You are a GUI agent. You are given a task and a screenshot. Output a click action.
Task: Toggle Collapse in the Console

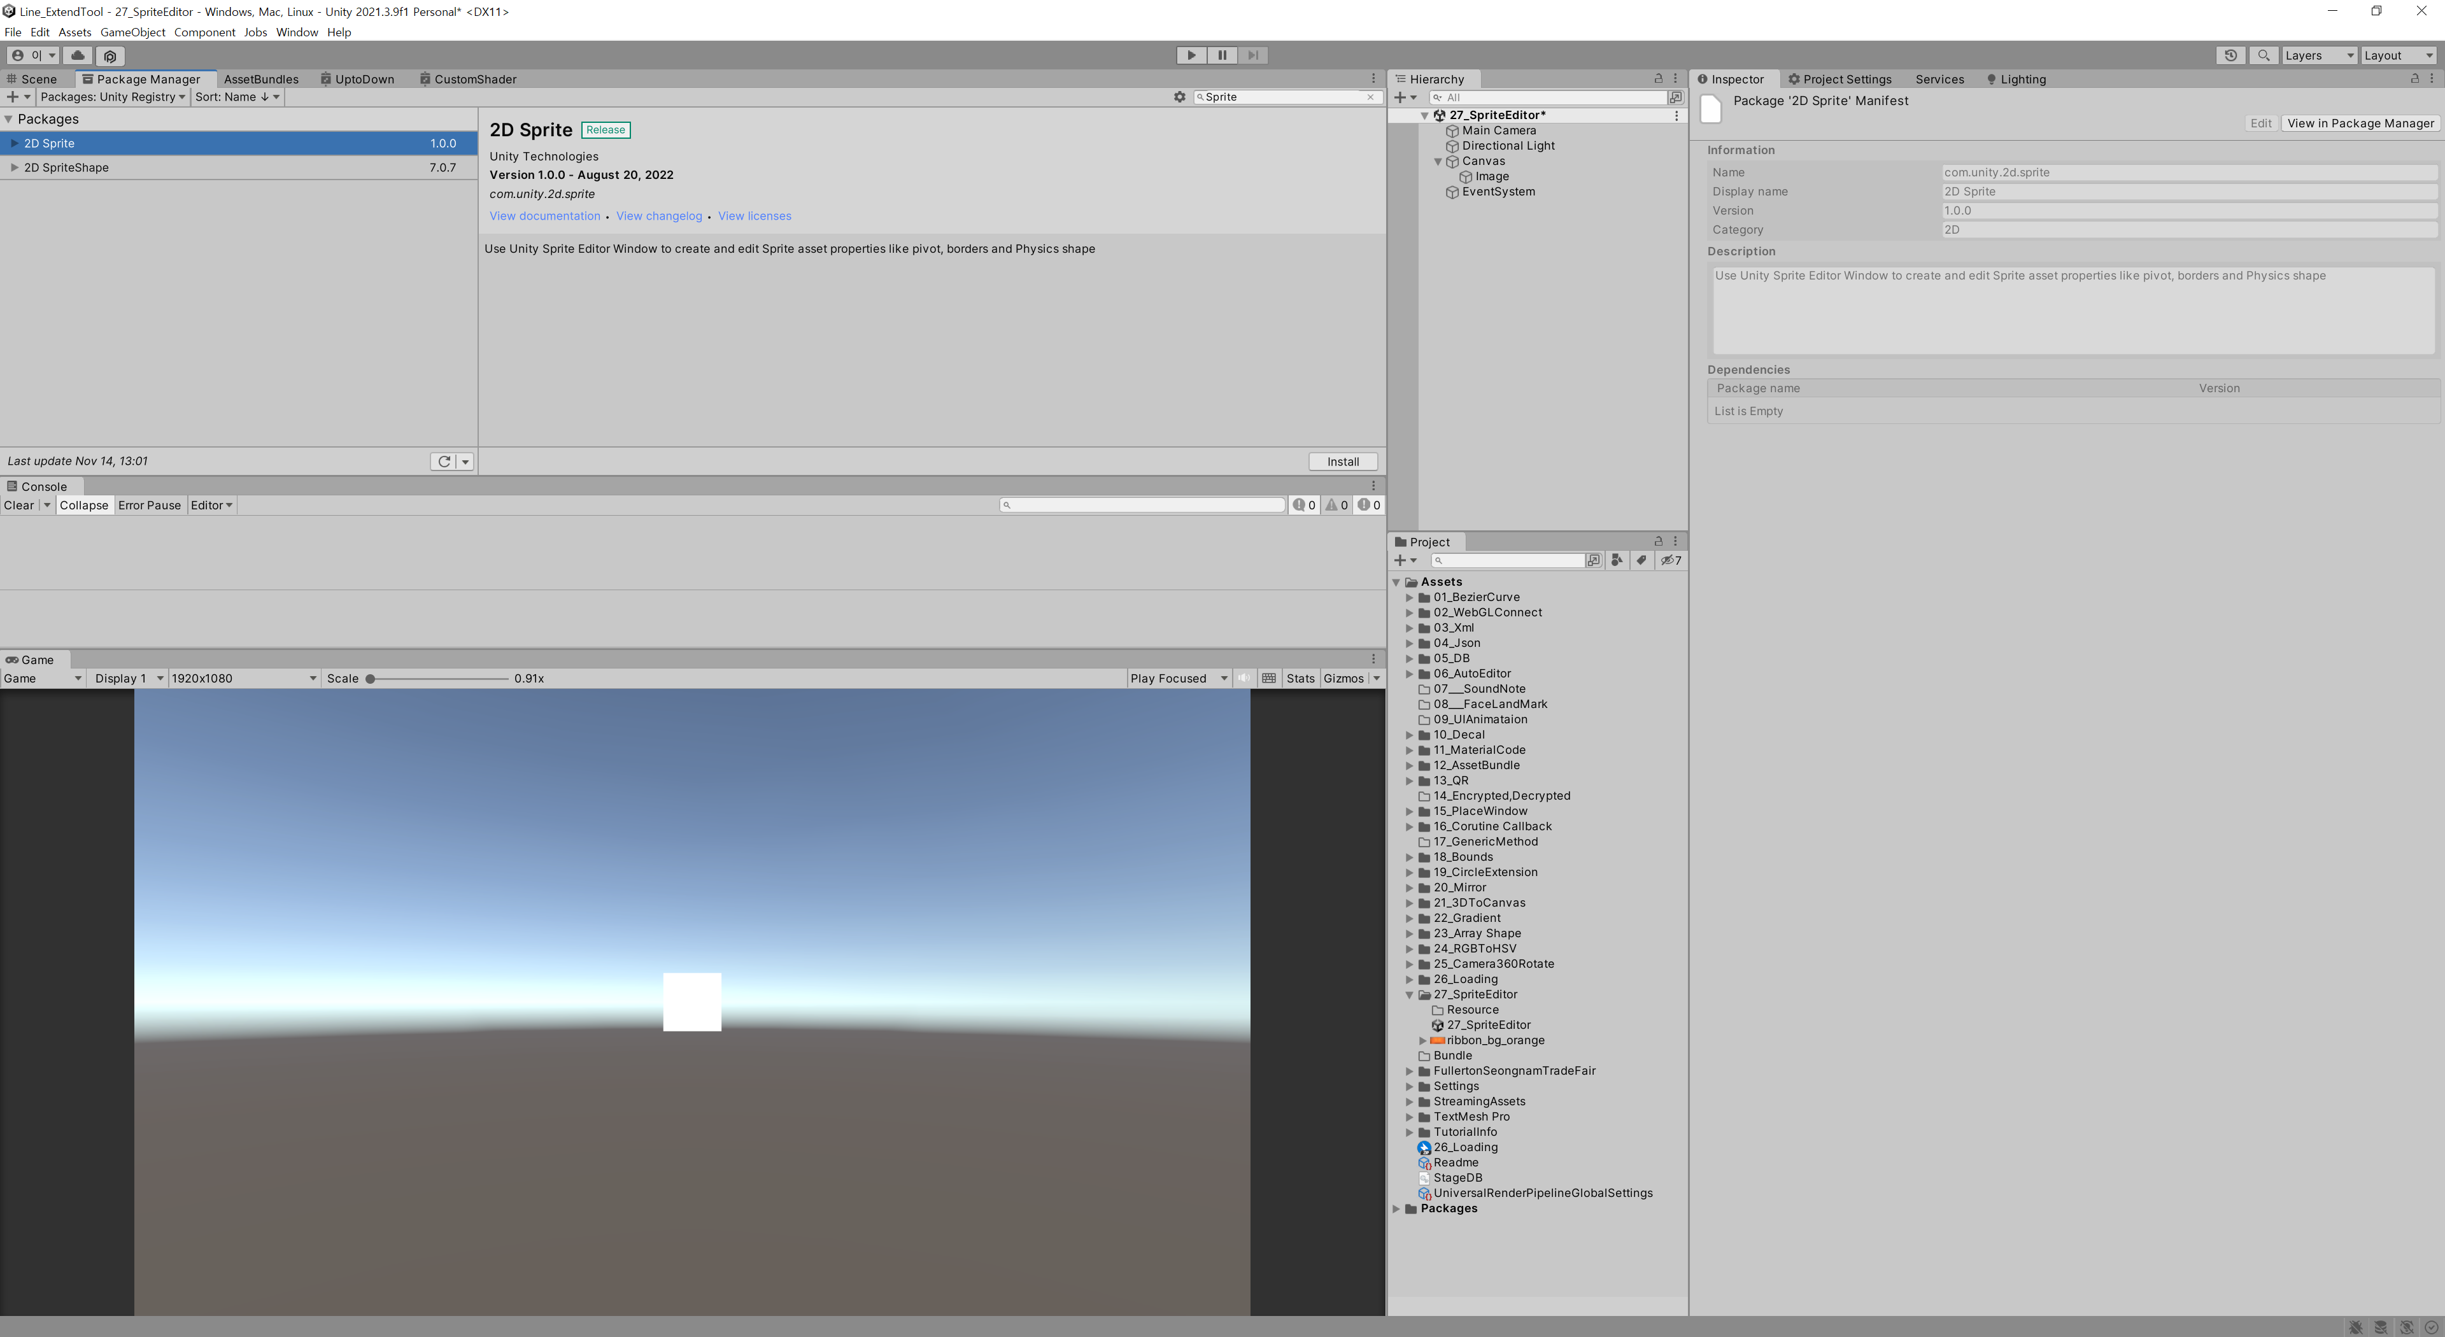pyautogui.click(x=83, y=506)
